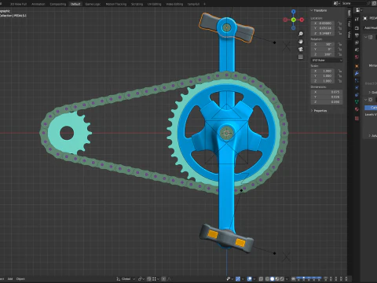377x283 pixels.
Task: Click the Catmull-Clark subdivision button
Action: pos(371,108)
